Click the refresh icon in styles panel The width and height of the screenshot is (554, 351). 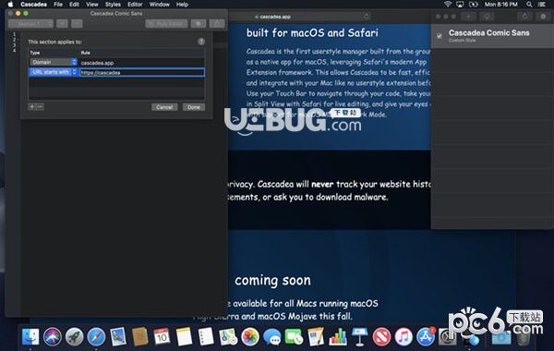pos(525,17)
